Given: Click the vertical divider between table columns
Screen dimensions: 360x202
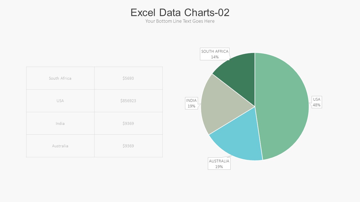Looking at the screenshot, I should (94, 112).
